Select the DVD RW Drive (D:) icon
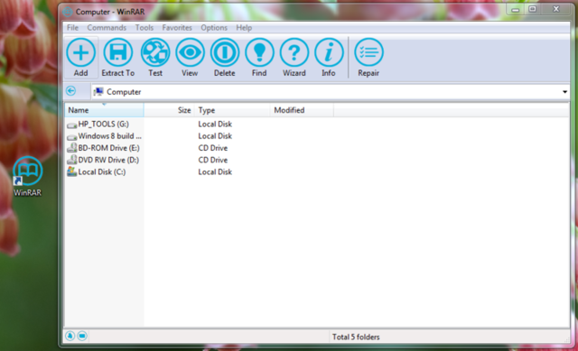 (x=72, y=160)
